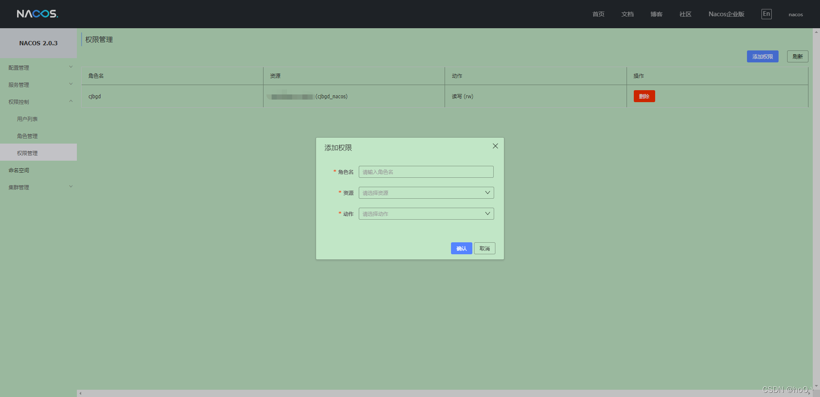Click the horizontal scrollbar left arrow
The image size is (820, 397).
pos(80,393)
